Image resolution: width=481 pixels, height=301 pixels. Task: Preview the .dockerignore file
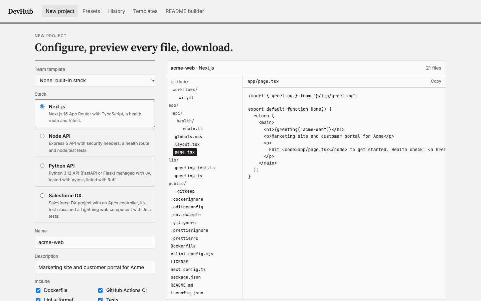point(187,199)
